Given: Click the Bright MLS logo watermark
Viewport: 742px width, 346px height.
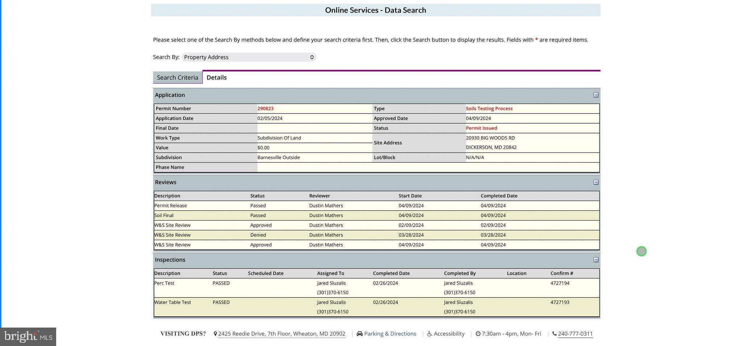Looking at the screenshot, I should [28, 337].
